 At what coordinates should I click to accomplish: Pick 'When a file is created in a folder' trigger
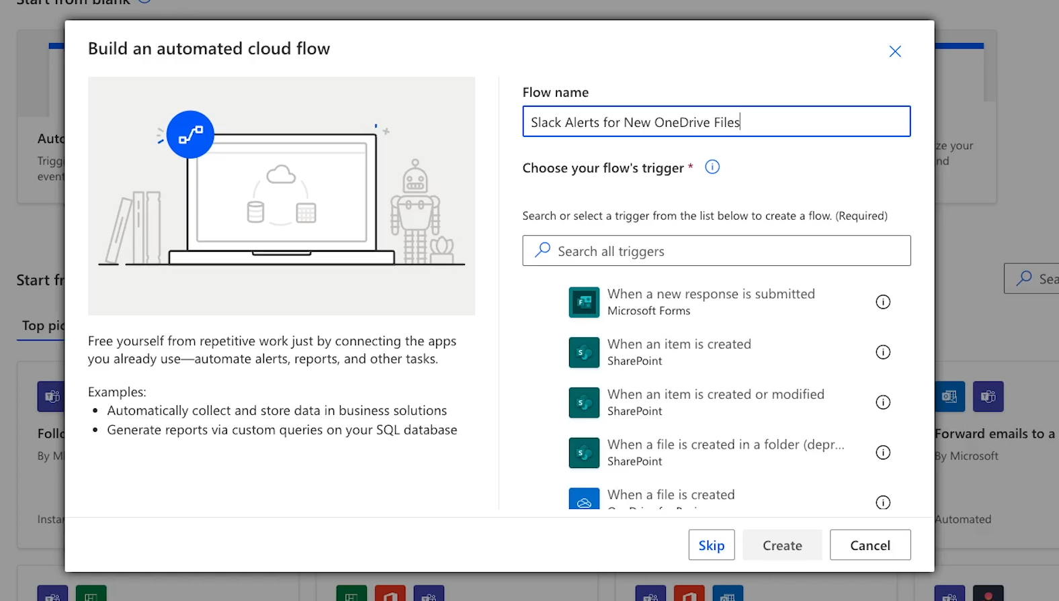(726, 445)
